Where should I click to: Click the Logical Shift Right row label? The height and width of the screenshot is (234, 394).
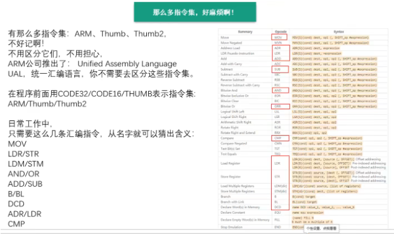pos(233,117)
